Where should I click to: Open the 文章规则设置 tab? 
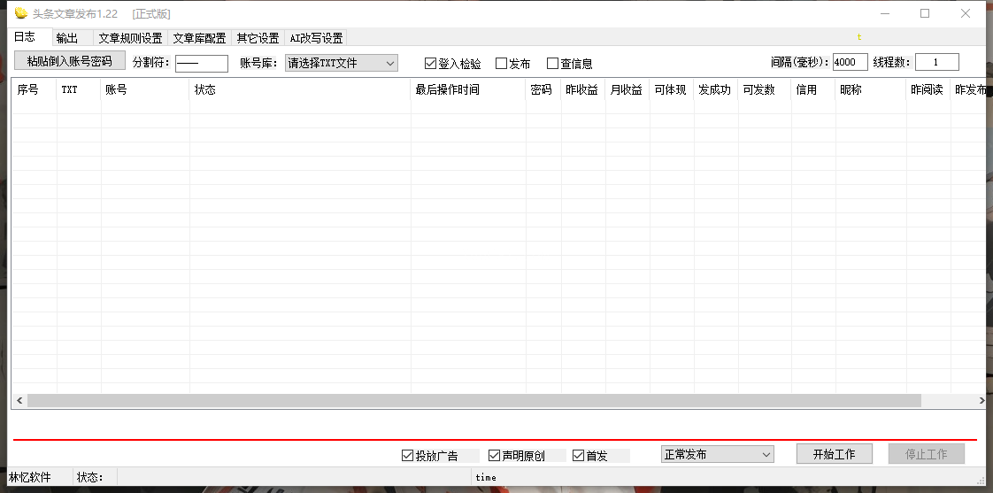pyautogui.click(x=130, y=38)
